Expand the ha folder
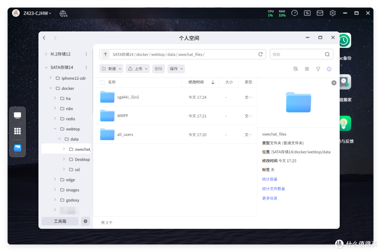The height and width of the screenshot is (252, 381). click(x=55, y=98)
